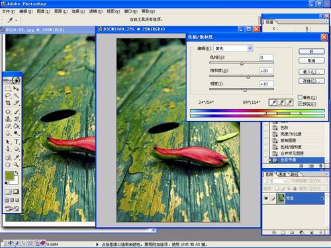
Task: Click the 取消 (Cancel) button
Action: pyautogui.click(x=312, y=60)
